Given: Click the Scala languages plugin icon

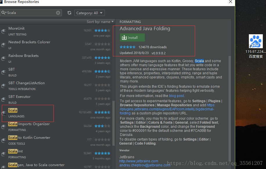Looking at the screenshot, I should point(3,113).
